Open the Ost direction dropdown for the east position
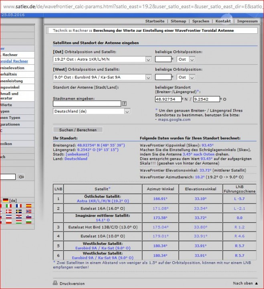 [x=186, y=59]
